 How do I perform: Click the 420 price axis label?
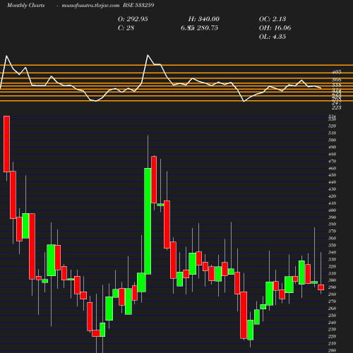pos(332,196)
